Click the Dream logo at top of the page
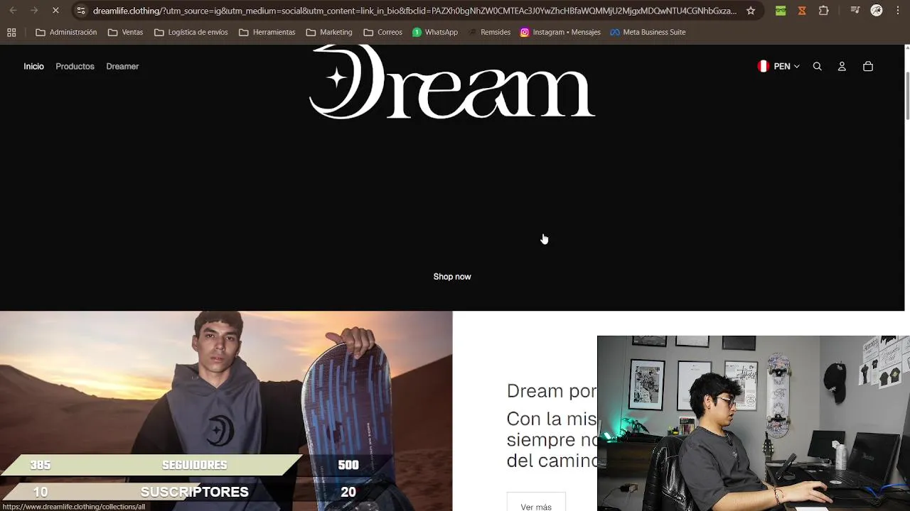Viewport: 910px width, 511px height. (452, 82)
